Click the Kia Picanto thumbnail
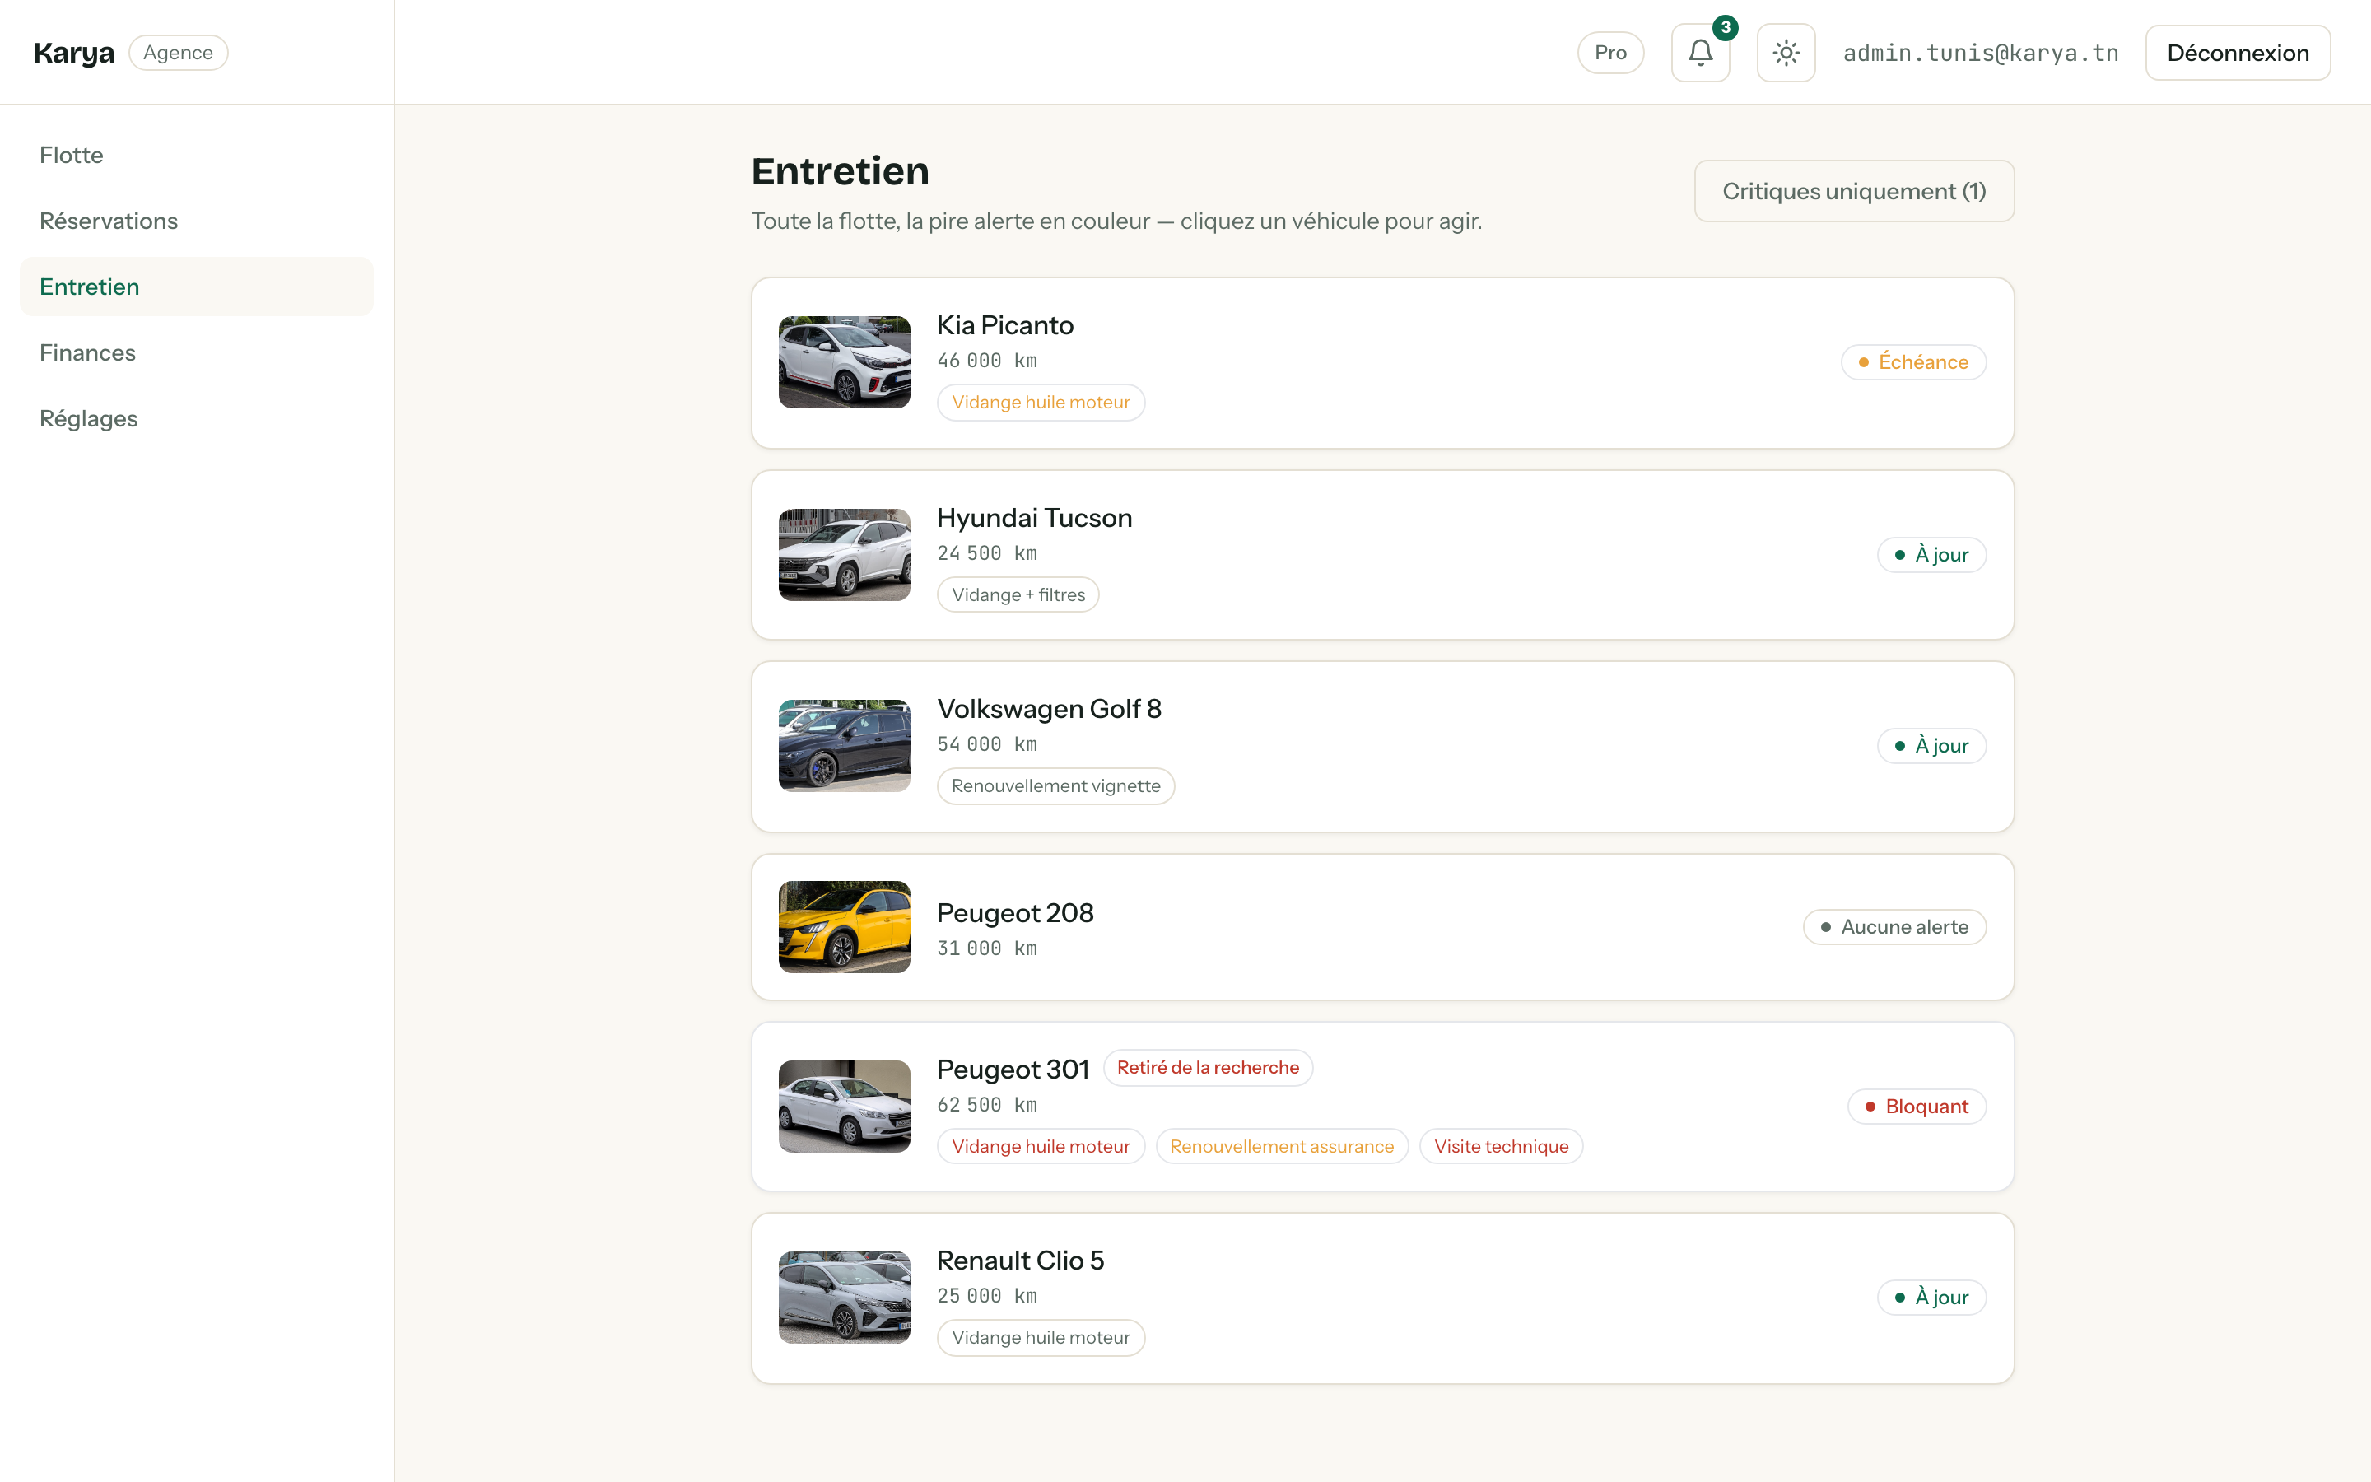Screen dimensions: 2371x1482 [844, 362]
